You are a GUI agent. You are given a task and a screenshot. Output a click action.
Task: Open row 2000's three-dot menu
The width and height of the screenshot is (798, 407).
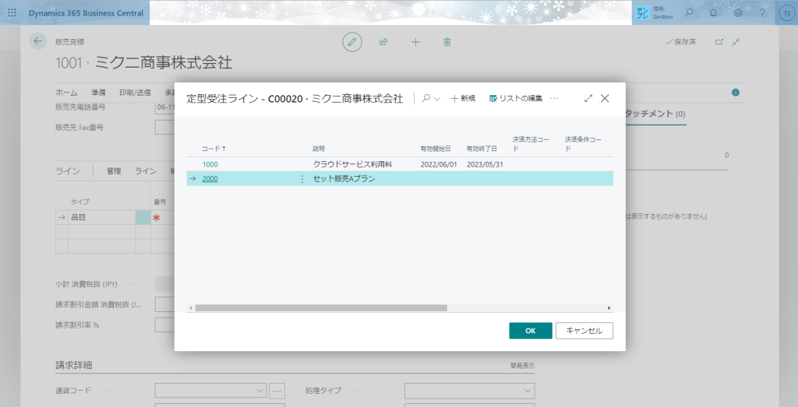coord(302,179)
